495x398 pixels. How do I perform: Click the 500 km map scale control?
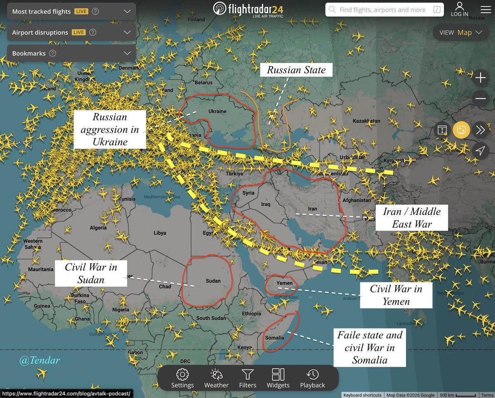(458, 395)
